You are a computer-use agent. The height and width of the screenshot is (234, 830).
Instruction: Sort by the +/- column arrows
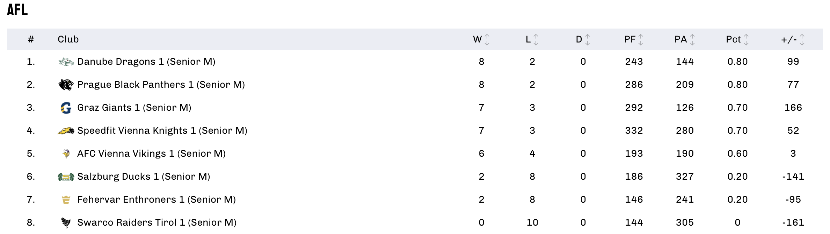(x=802, y=40)
